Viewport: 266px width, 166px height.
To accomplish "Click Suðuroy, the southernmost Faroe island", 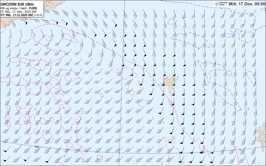I will coord(171,103).
